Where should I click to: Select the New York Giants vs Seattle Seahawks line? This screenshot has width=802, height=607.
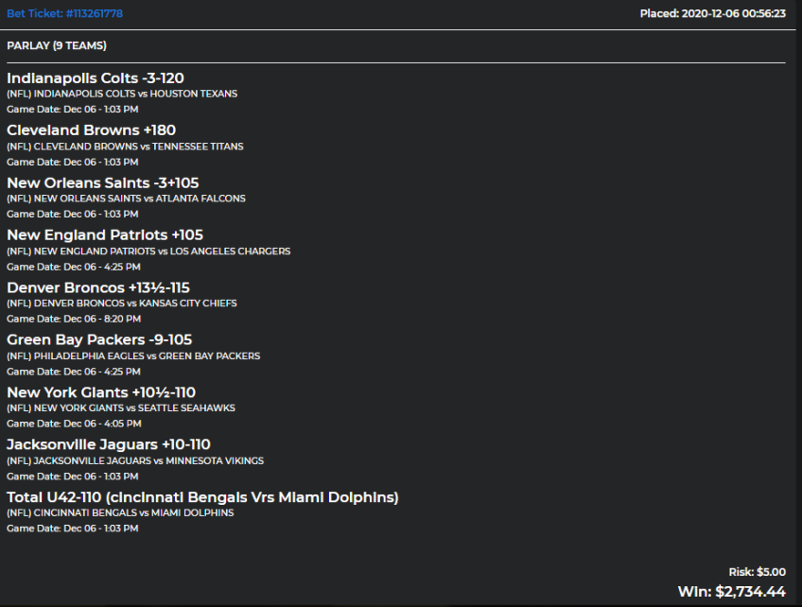tap(121, 408)
